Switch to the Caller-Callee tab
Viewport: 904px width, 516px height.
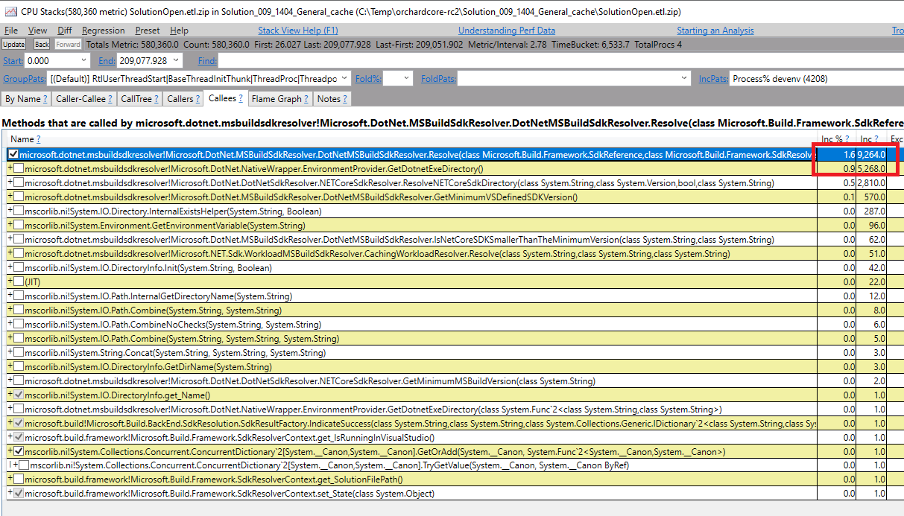pos(84,98)
